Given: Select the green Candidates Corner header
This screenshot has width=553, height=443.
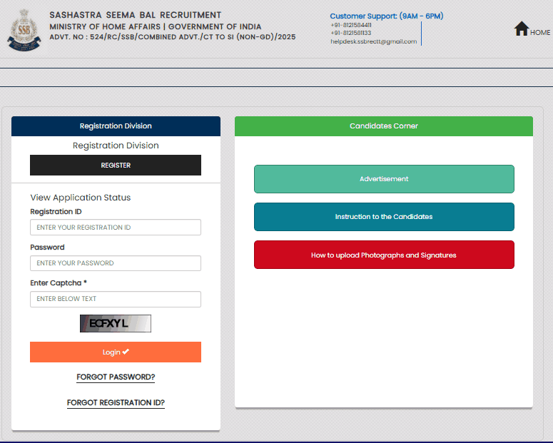Looking at the screenshot, I should [x=384, y=126].
